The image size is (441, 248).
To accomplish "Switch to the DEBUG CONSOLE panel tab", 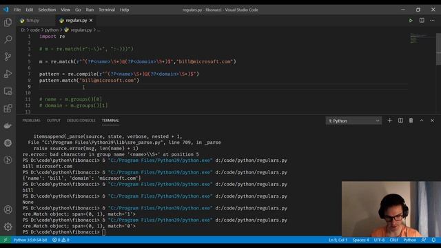I will [81, 121].
